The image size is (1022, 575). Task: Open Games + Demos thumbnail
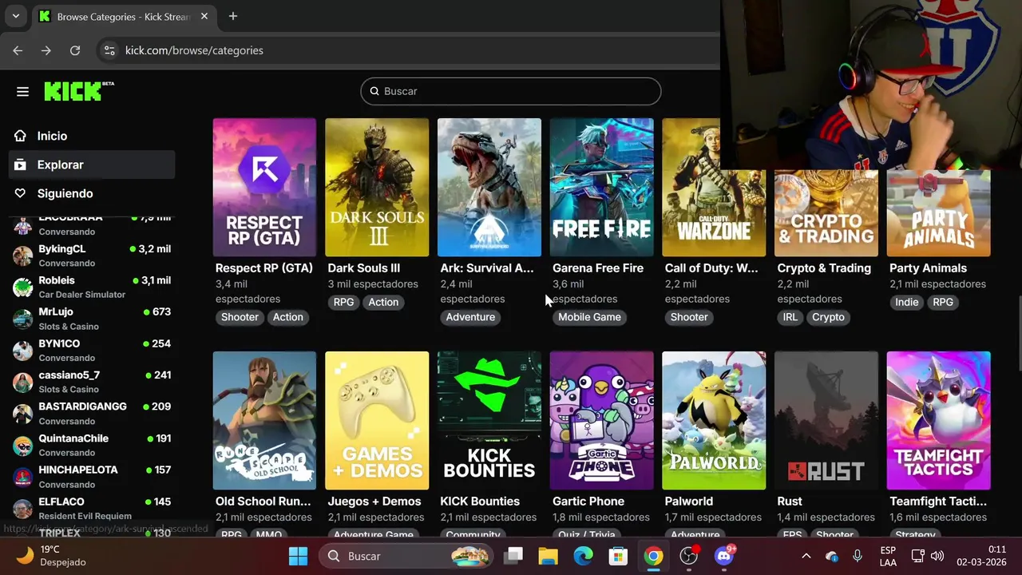click(377, 420)
